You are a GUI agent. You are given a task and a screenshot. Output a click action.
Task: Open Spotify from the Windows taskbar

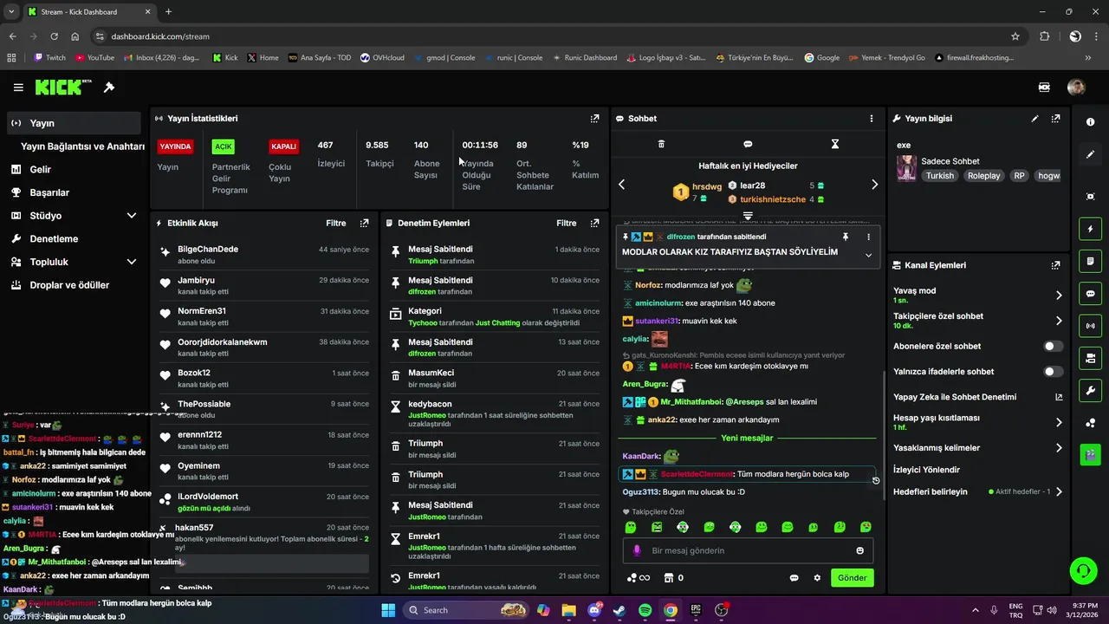point(645,610)
